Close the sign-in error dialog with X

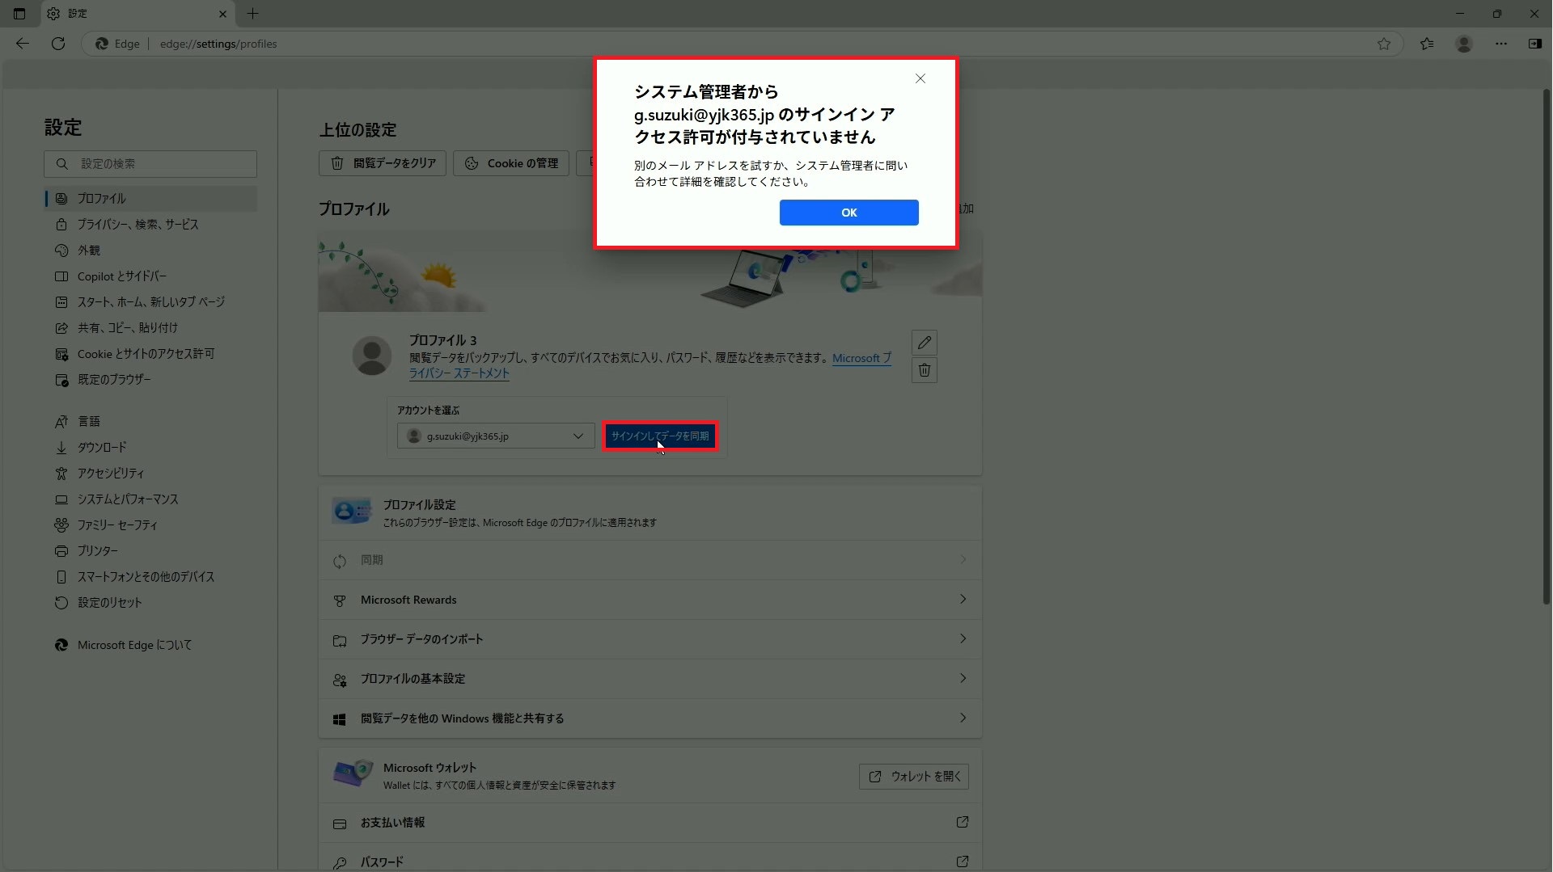(920, 78)
